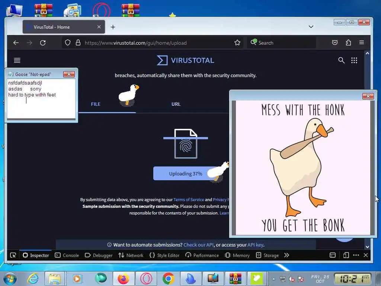This screenshot has height=286, width=381.
Task: Open the Firefox application hamburger menu
Action: point(362,42)
